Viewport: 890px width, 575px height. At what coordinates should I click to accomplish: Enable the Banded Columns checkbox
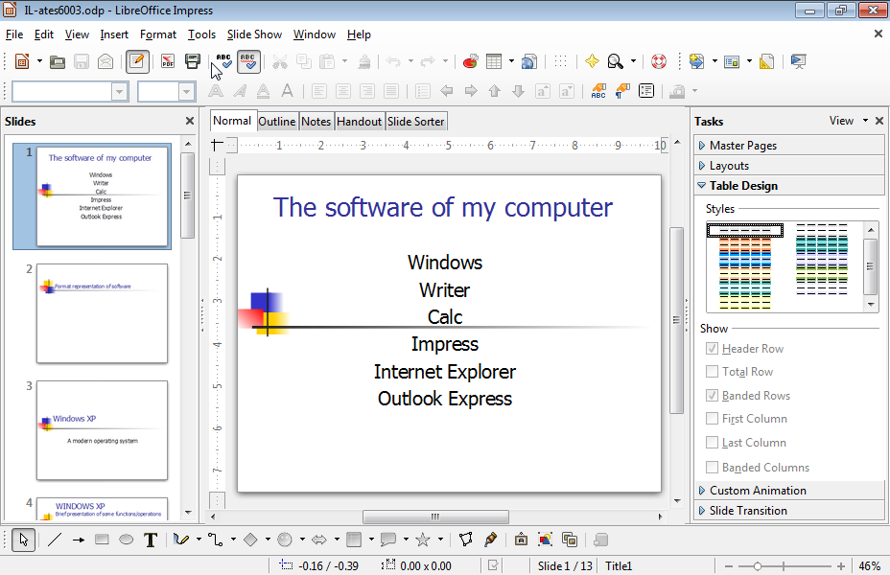tap(712, 468)
